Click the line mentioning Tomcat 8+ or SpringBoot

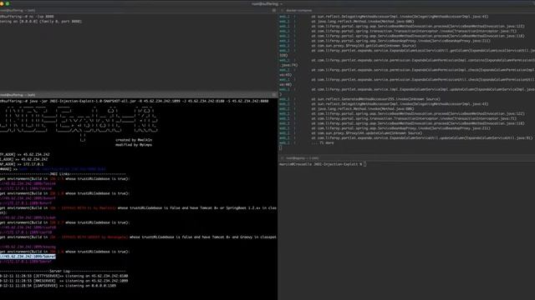point(138,207)
